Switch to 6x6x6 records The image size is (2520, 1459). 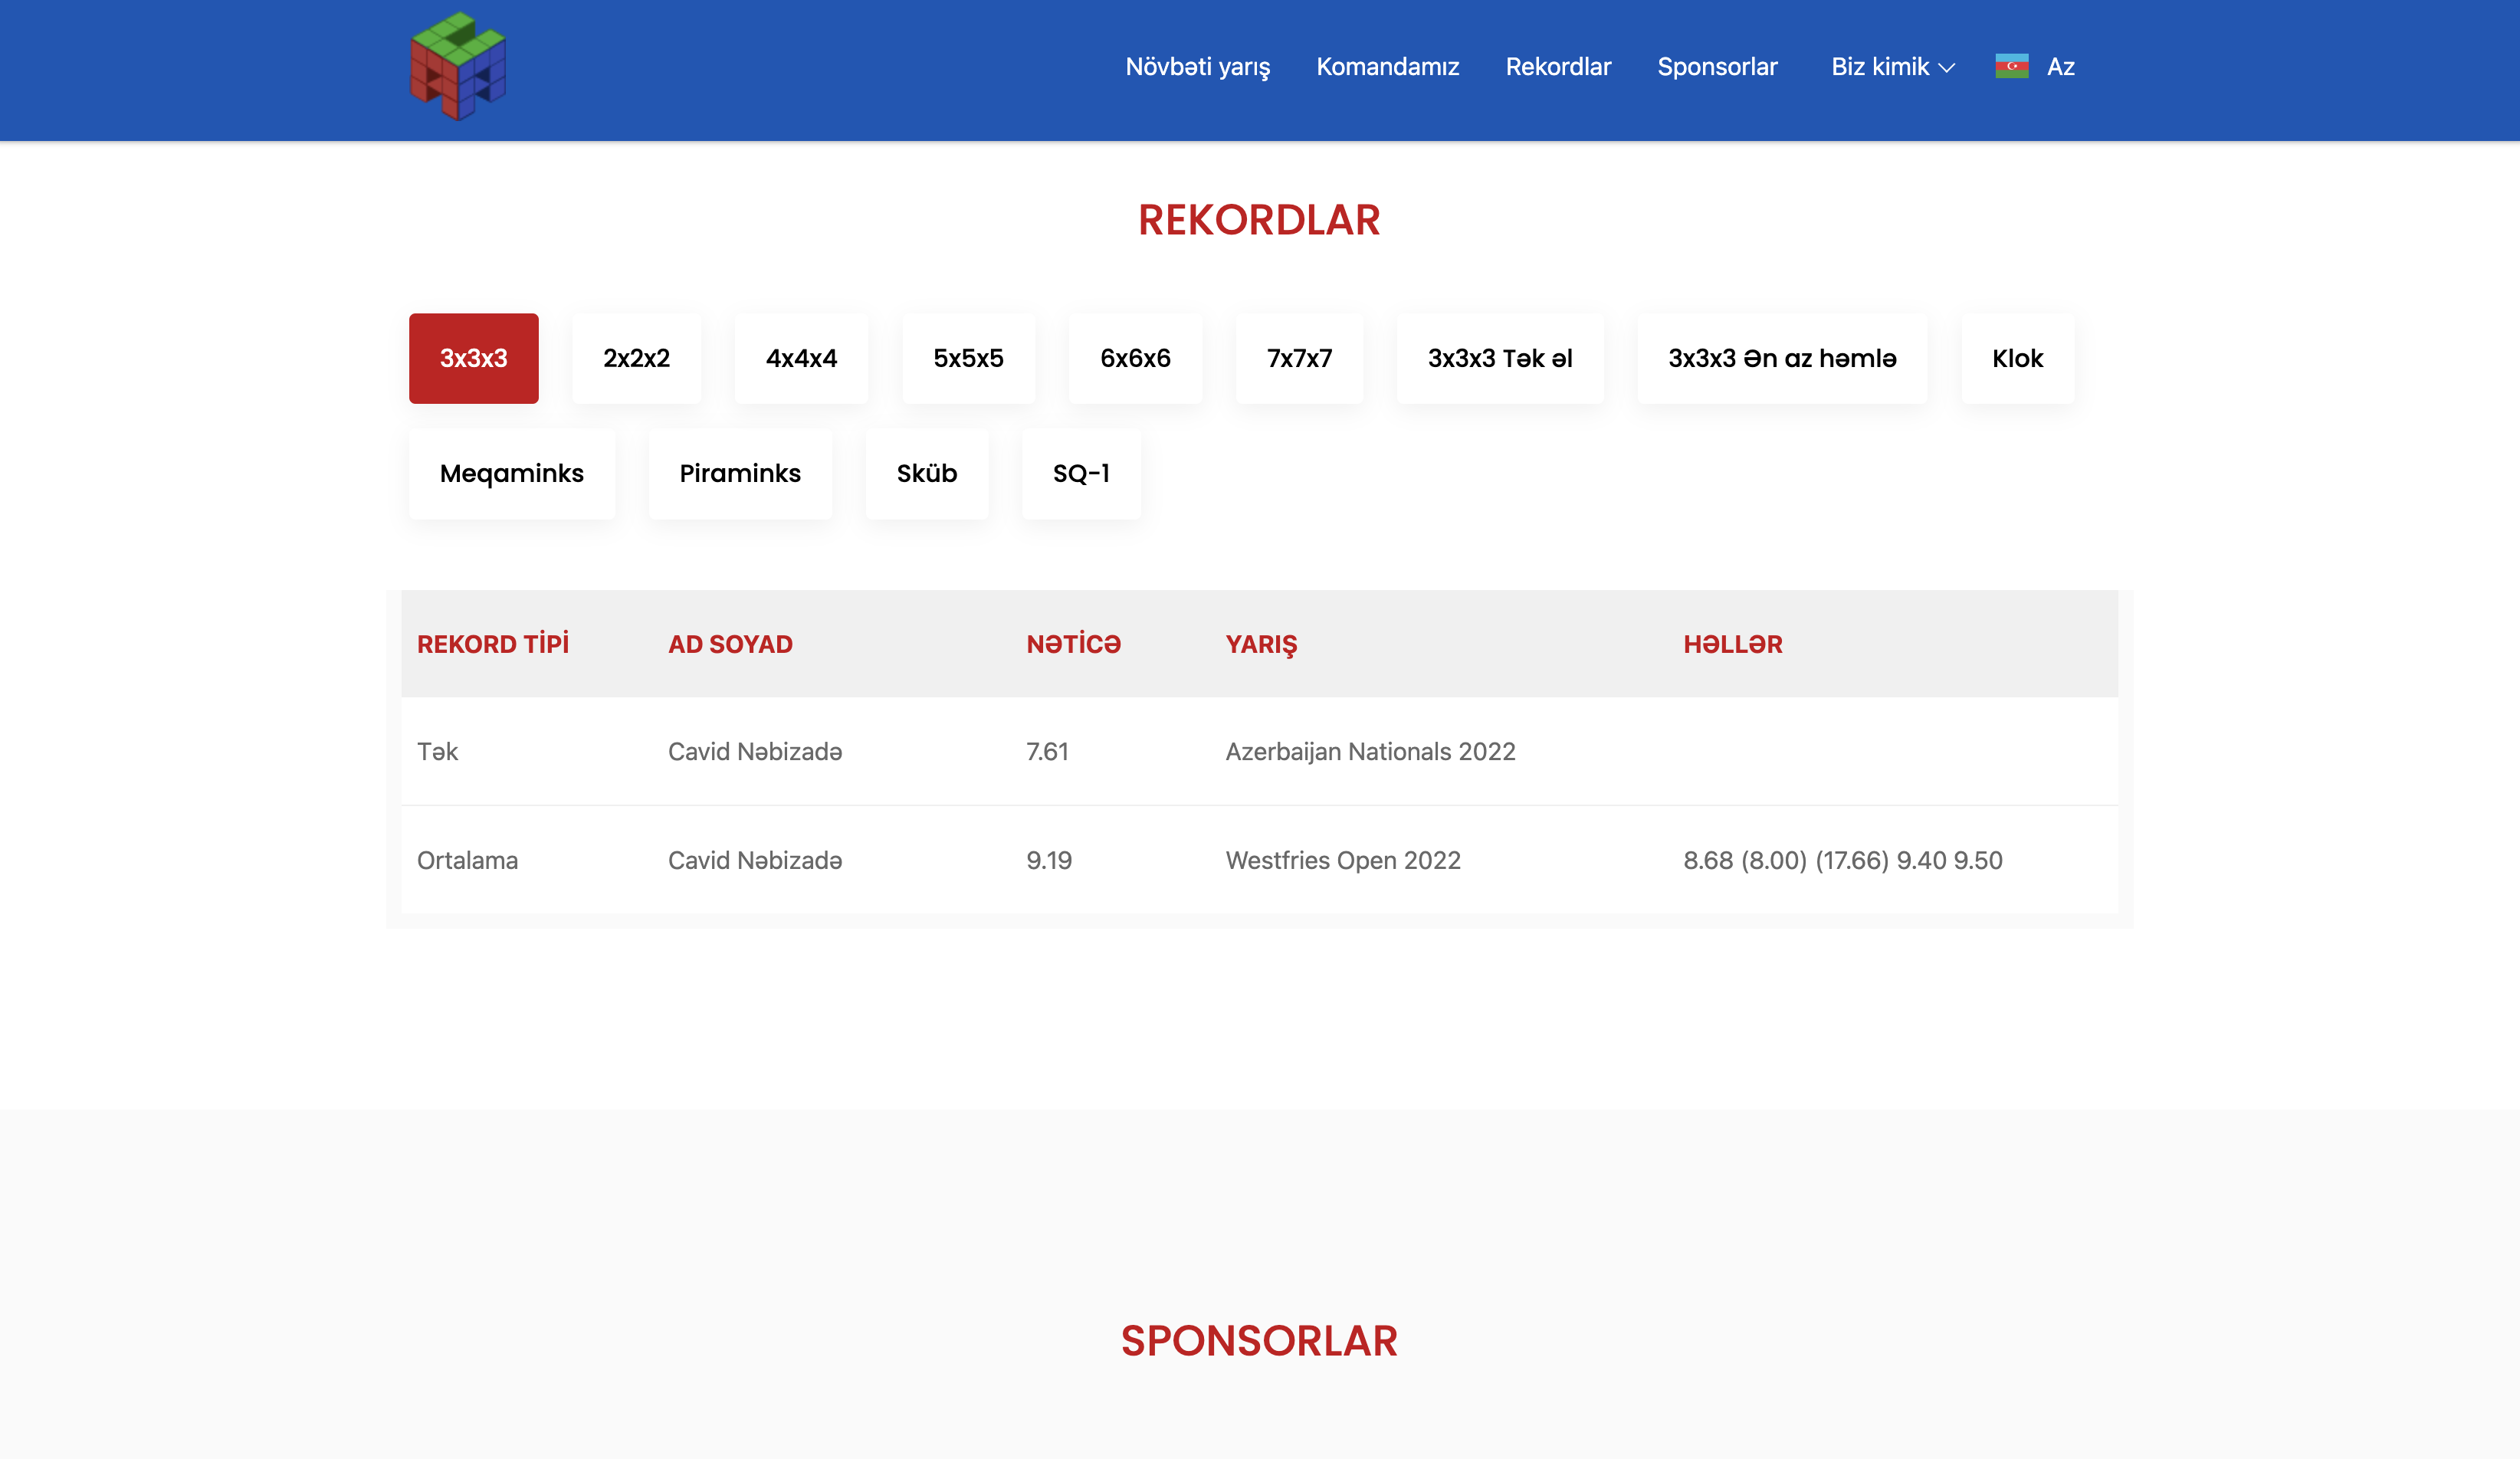(x=1135, y=358)
